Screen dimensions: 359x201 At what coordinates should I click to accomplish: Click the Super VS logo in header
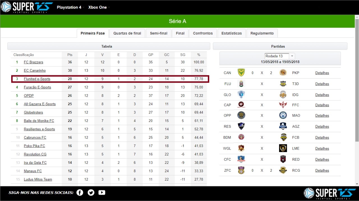tap(27, 7)
